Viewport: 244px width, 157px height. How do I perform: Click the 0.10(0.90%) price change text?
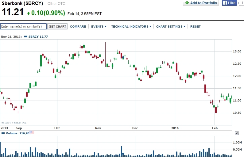[x=48, y=13]
